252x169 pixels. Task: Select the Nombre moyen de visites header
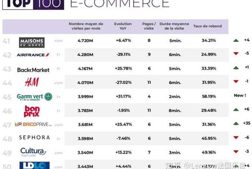[86, 26]
